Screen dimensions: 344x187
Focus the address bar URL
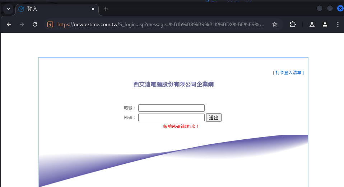(161, 24)
